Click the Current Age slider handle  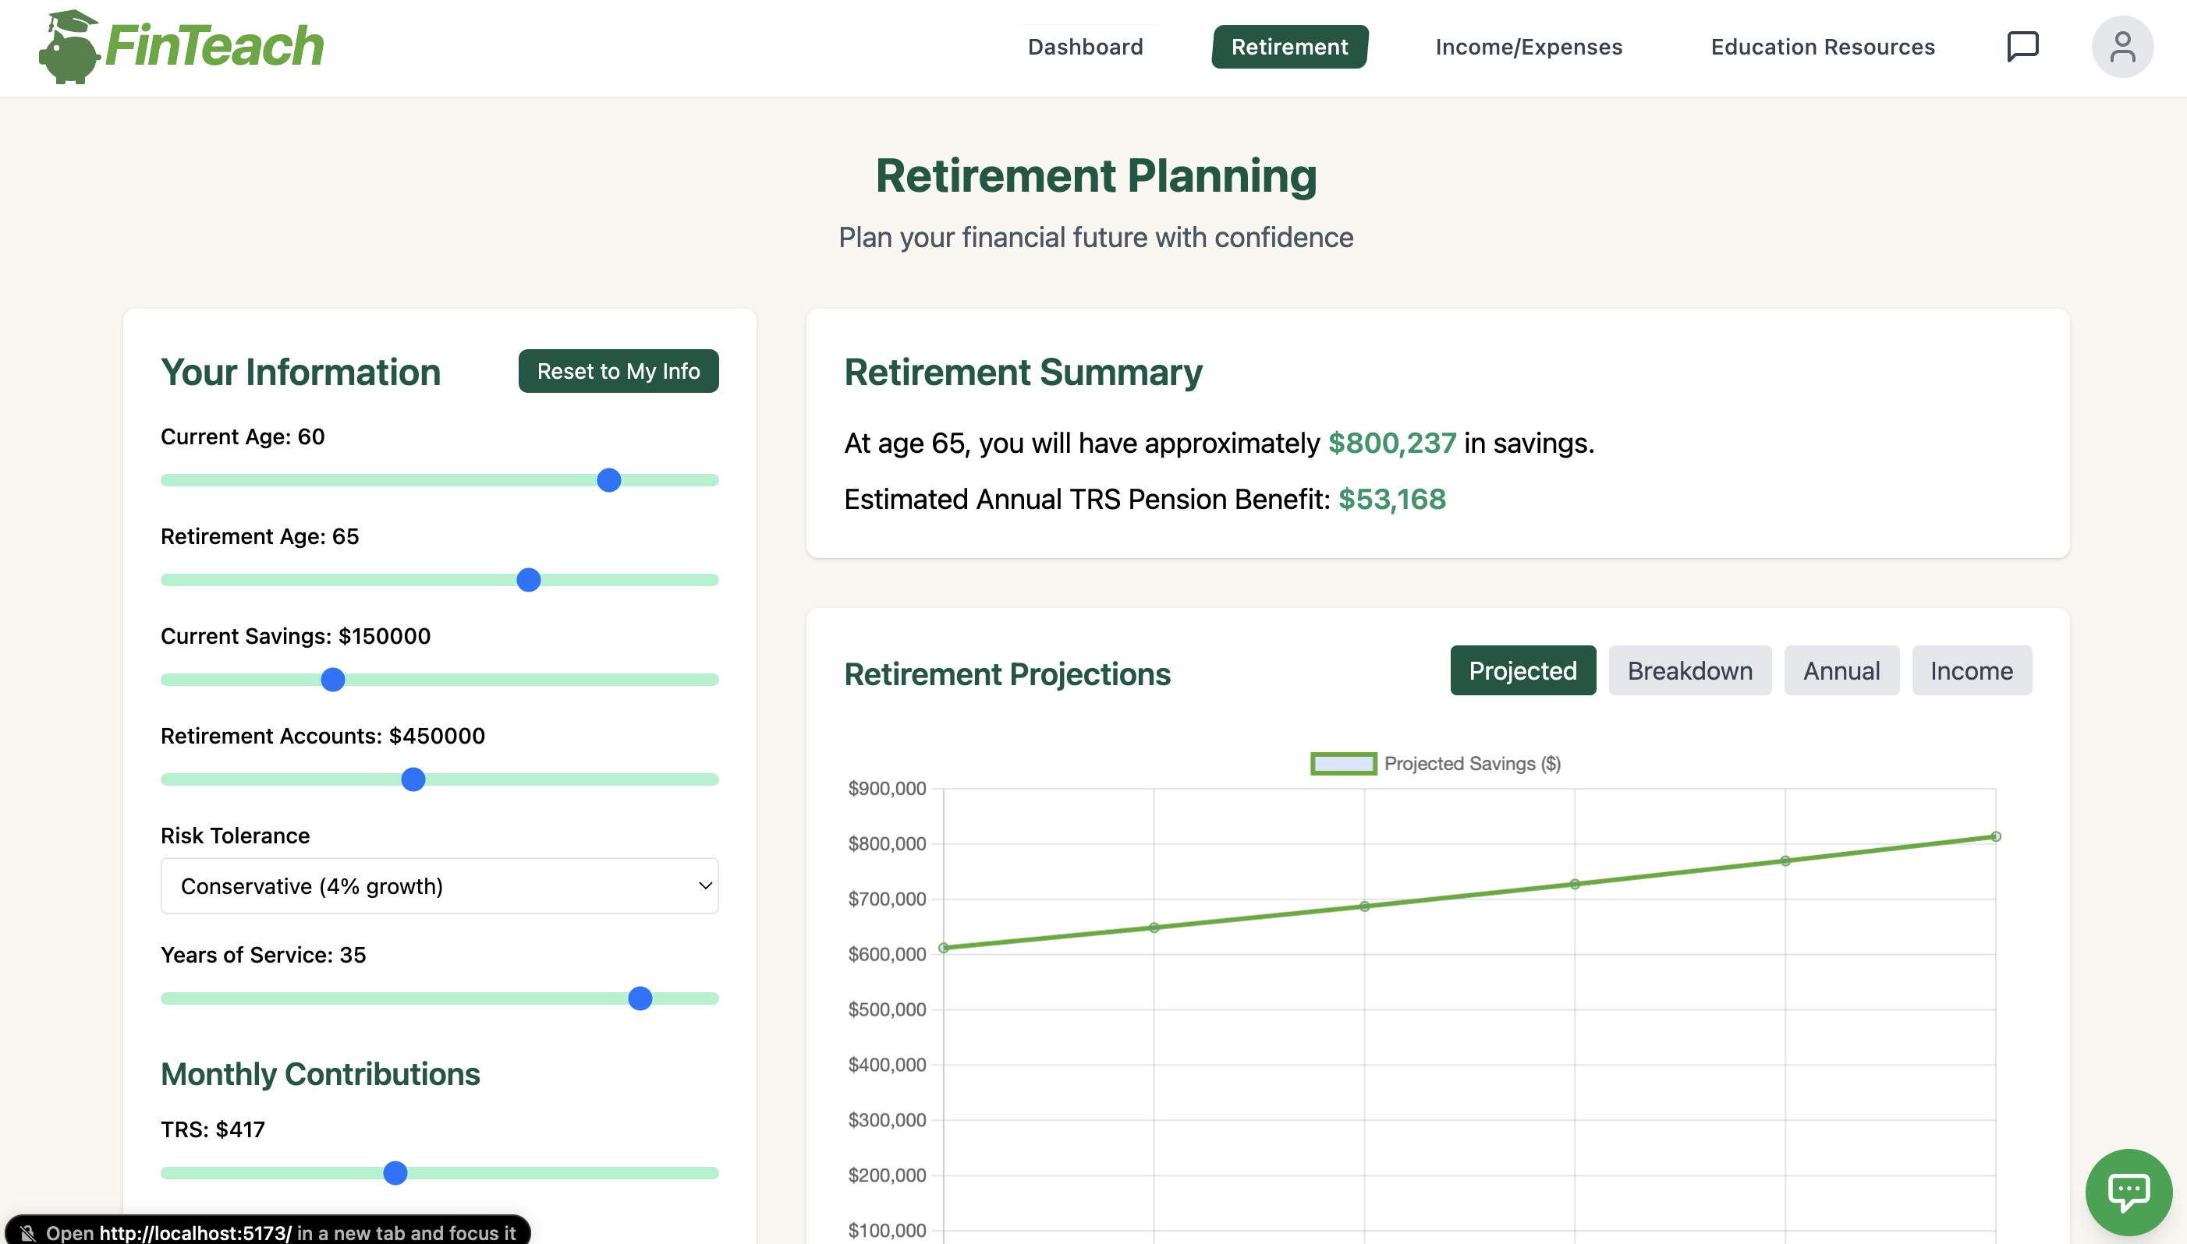(x=608, y=480)
